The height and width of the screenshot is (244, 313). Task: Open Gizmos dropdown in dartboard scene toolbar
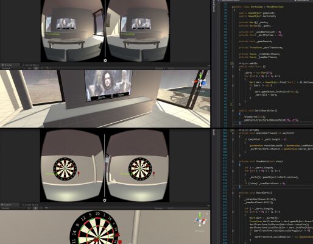coord(160,208)
